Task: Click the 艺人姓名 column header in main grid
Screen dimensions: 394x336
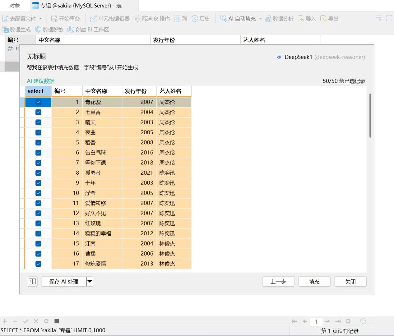Action: pyautogui.click(x=280, y=40)
